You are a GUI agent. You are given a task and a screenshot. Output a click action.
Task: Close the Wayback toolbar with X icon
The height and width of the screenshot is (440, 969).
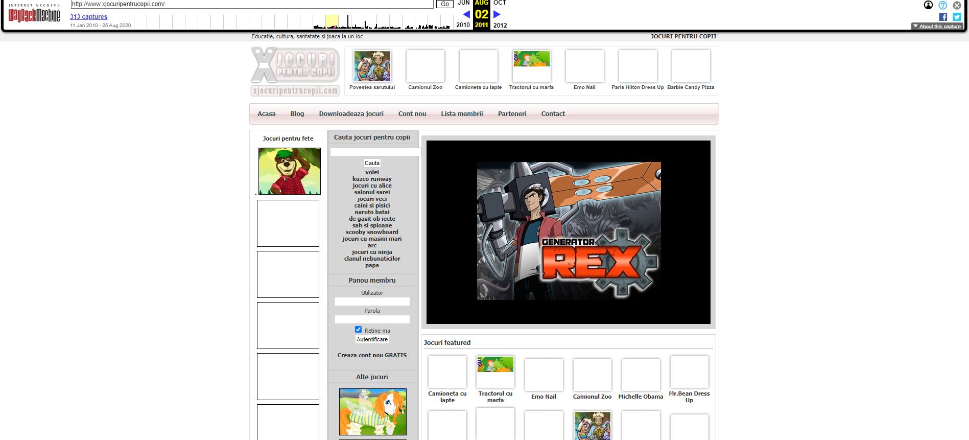[957, 5]
